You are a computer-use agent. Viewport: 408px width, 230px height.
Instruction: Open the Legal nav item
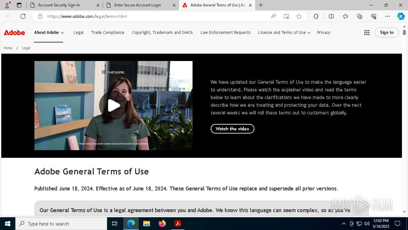point(78,33)
